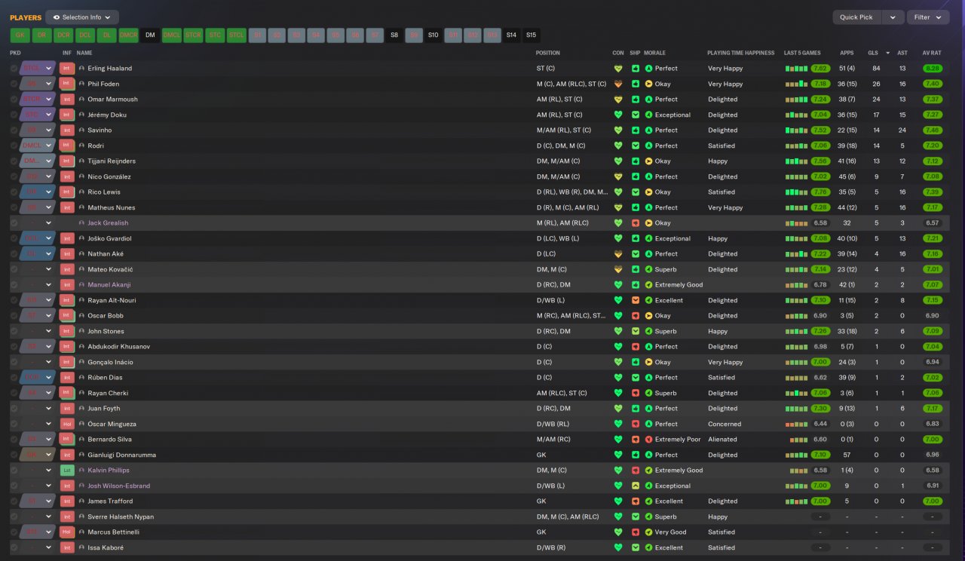The image size is (965, 561).
Task: Expand the arrow next to Quick Pick
Action: [x=893, y=17]
